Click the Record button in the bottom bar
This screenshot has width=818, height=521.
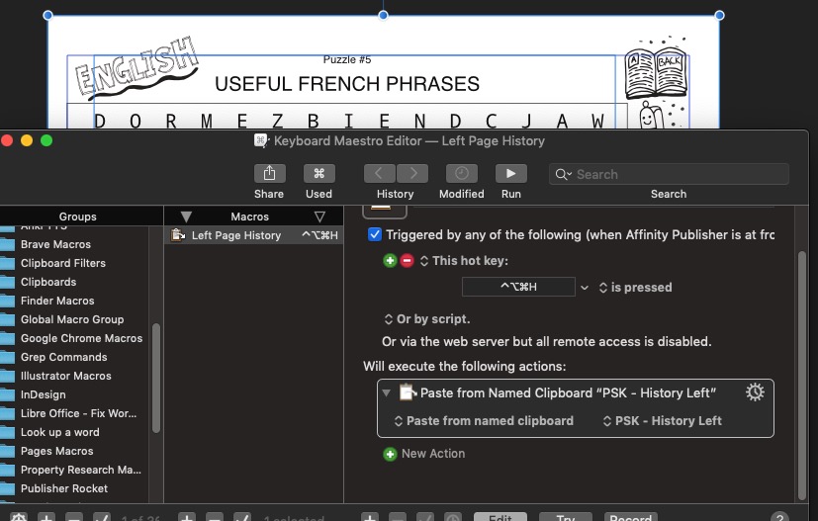pyautogui.click(x=631, y=517)
